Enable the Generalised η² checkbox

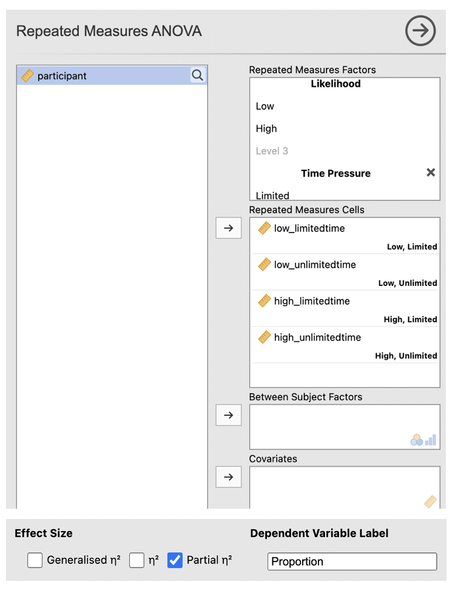(35, 560)
